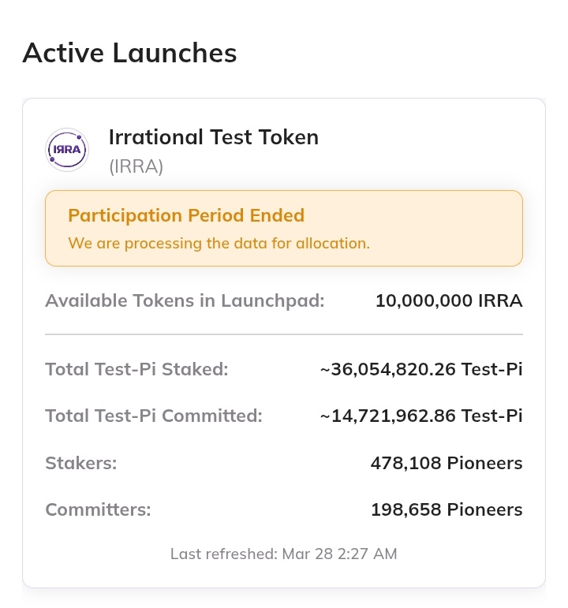Screen dimensions: 568x608
Task: Click the Total Test-Pi Staked label
Action: coord(136,369)
